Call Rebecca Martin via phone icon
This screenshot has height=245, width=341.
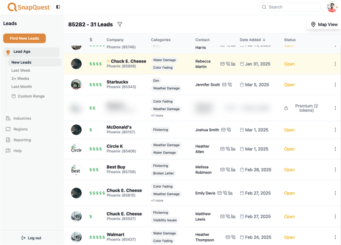click(x=228, y=64)
